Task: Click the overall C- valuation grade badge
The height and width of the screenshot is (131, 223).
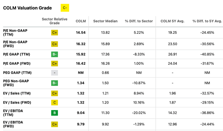Action: (65, 8)
